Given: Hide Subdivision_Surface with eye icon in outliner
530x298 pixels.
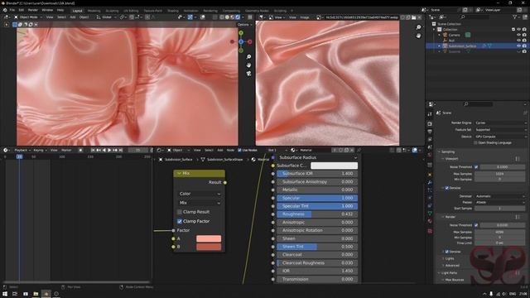Looking at the screenshot, I should (x=519, y=46).
